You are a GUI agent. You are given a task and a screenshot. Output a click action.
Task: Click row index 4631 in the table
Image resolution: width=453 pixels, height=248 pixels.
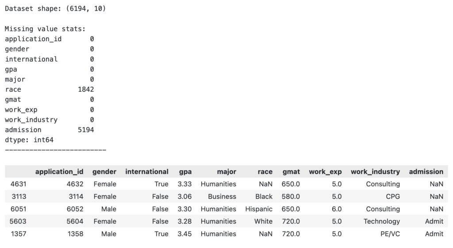pos(19,184)
